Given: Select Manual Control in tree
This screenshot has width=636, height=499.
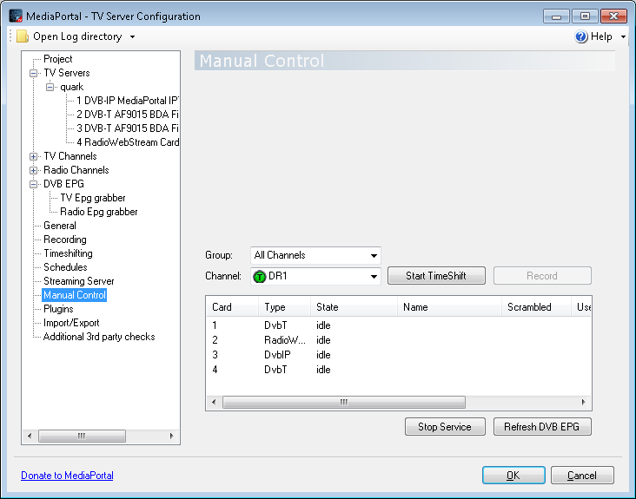Looking at the screenshot, I should (75, 295).
